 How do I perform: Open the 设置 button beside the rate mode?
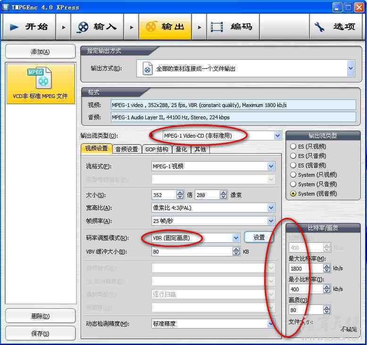point(259,238)
